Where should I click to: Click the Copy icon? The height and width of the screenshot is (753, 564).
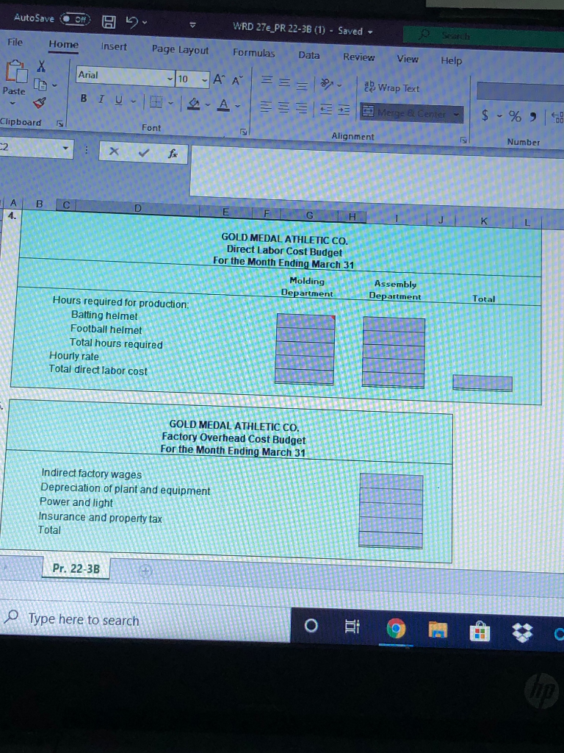[42, 85]
